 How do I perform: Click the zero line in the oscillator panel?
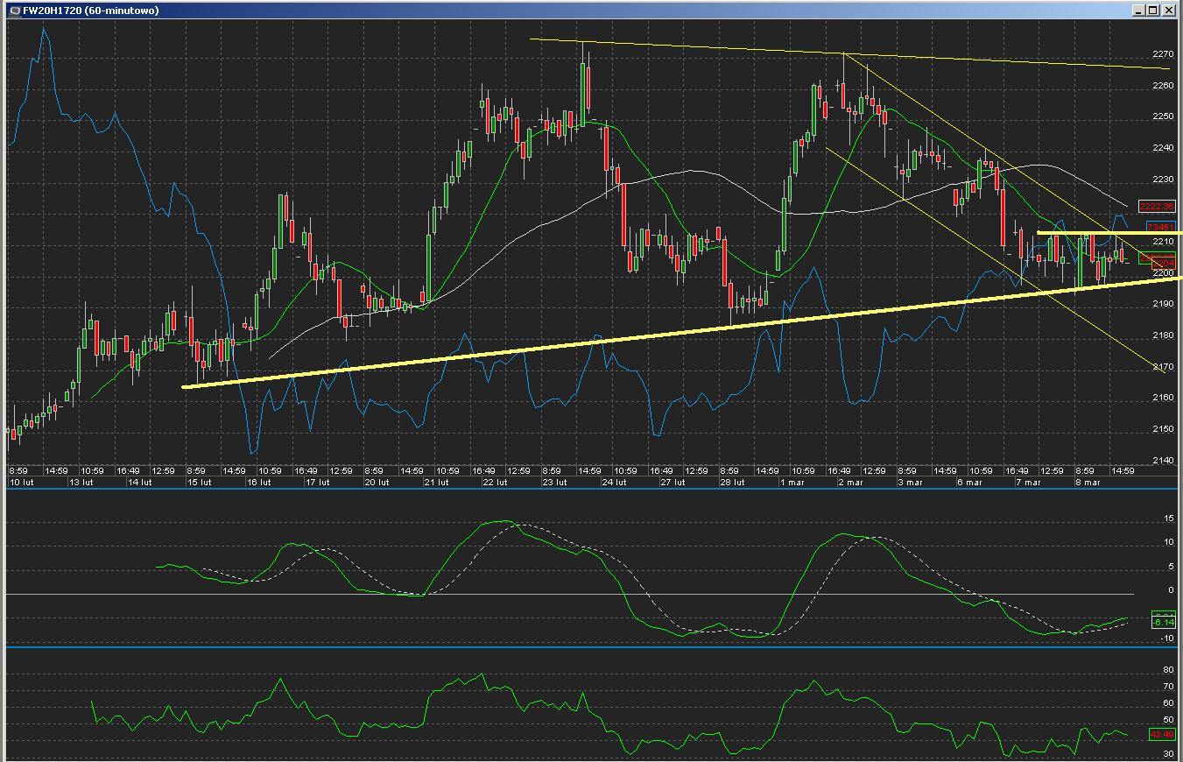coord(569,595)
